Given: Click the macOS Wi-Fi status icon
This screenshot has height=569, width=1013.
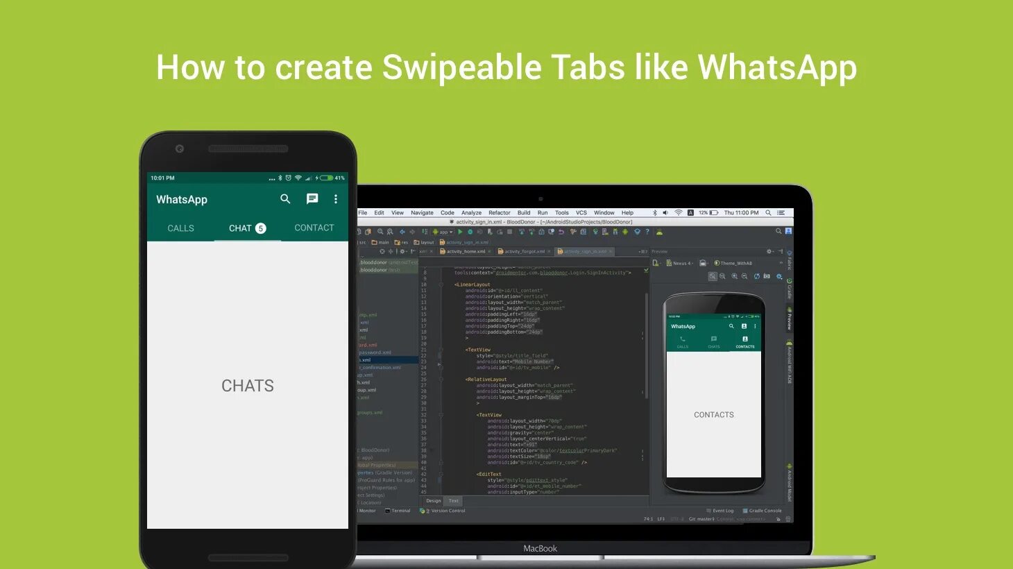Looking at the screenshot, I should tap(679, 213).
